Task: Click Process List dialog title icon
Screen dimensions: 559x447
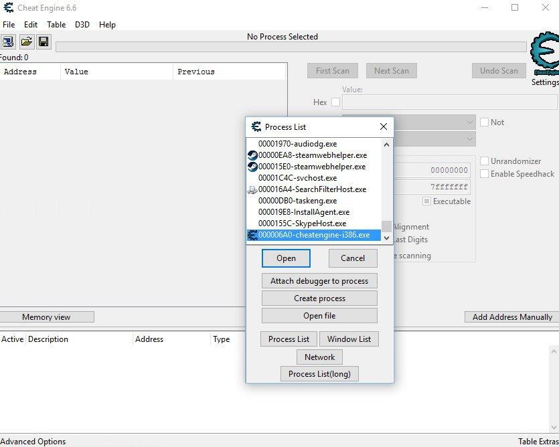Action: tap(256, 126)
